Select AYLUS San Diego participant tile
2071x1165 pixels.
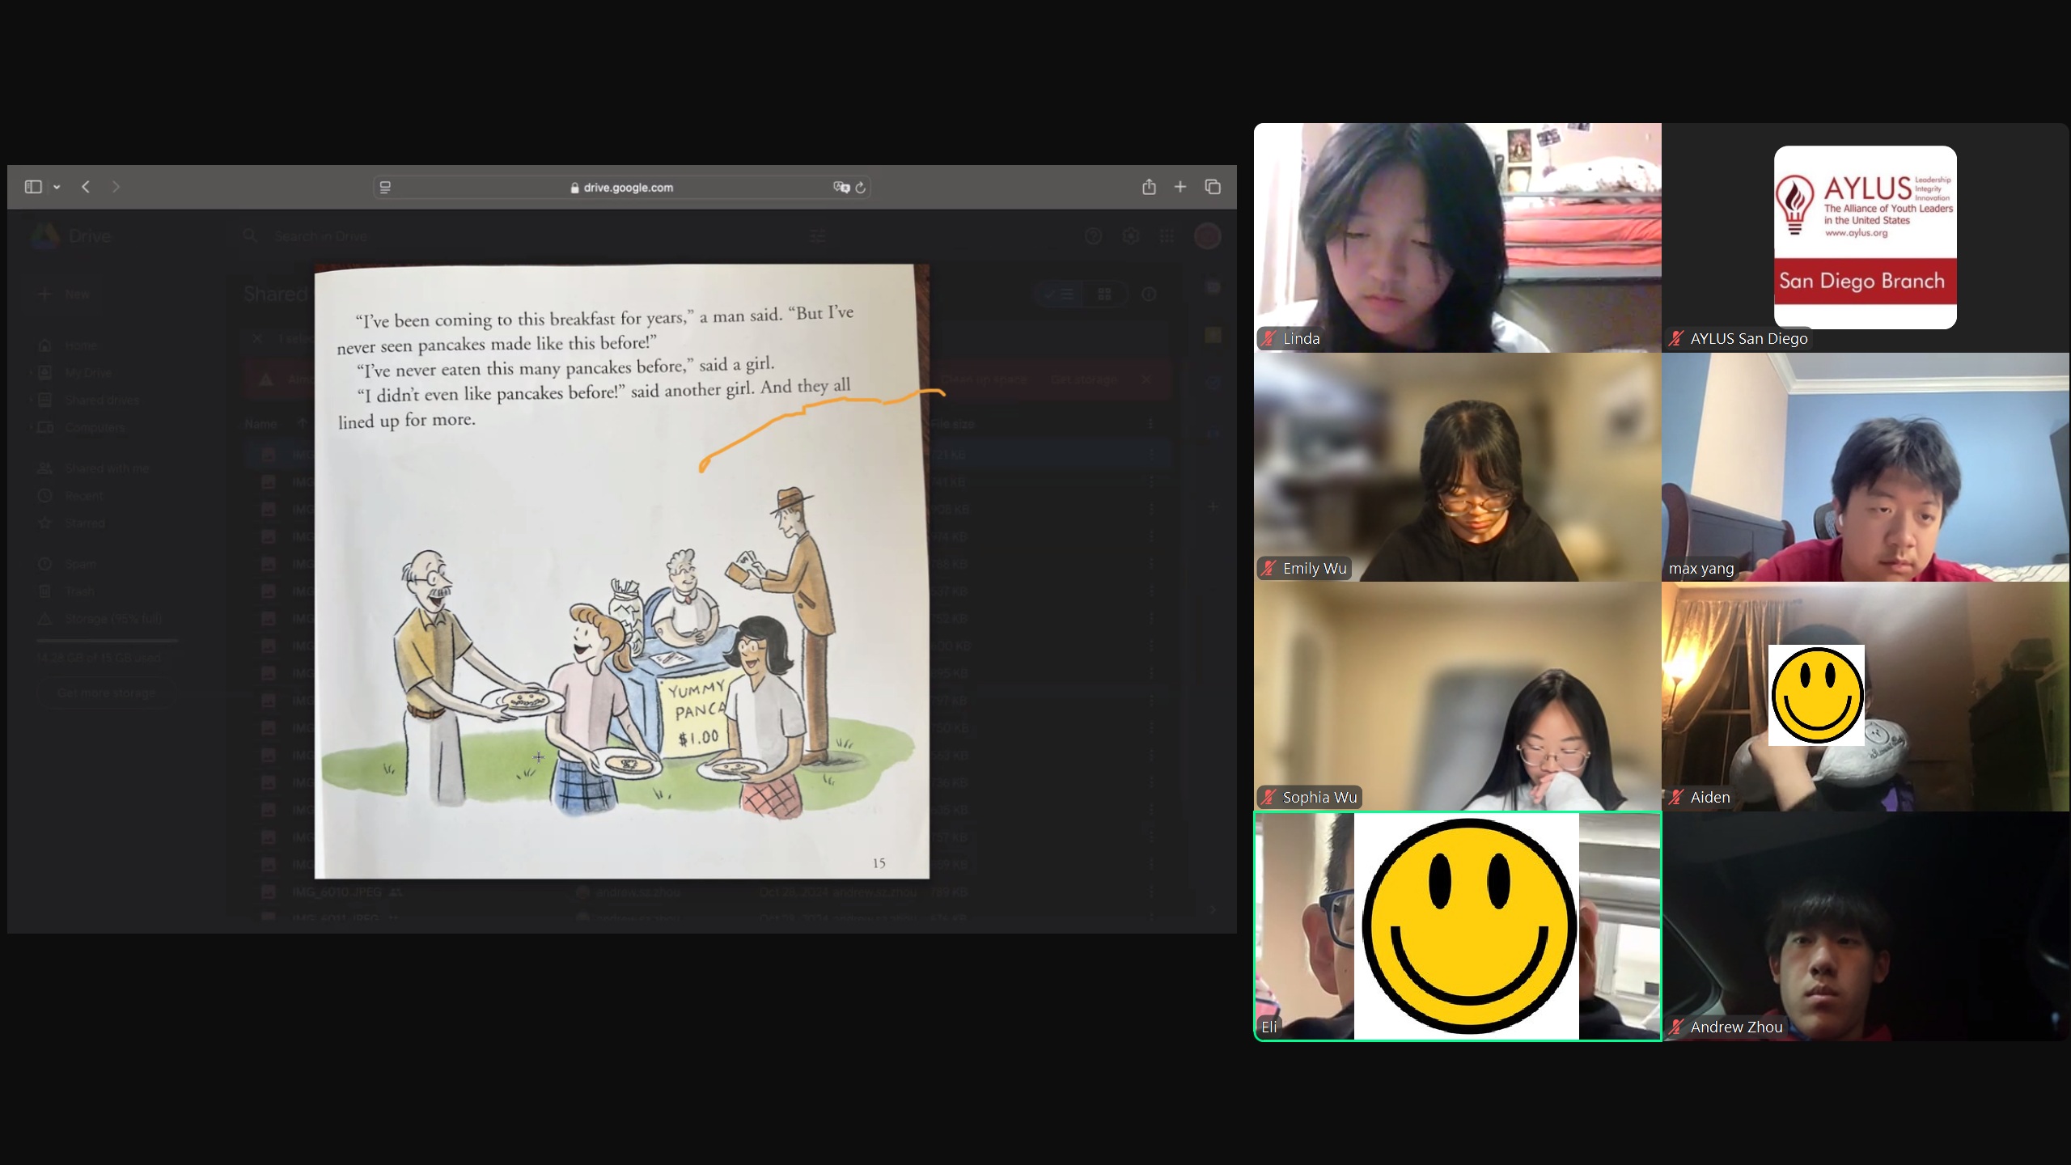(1866, 238)
